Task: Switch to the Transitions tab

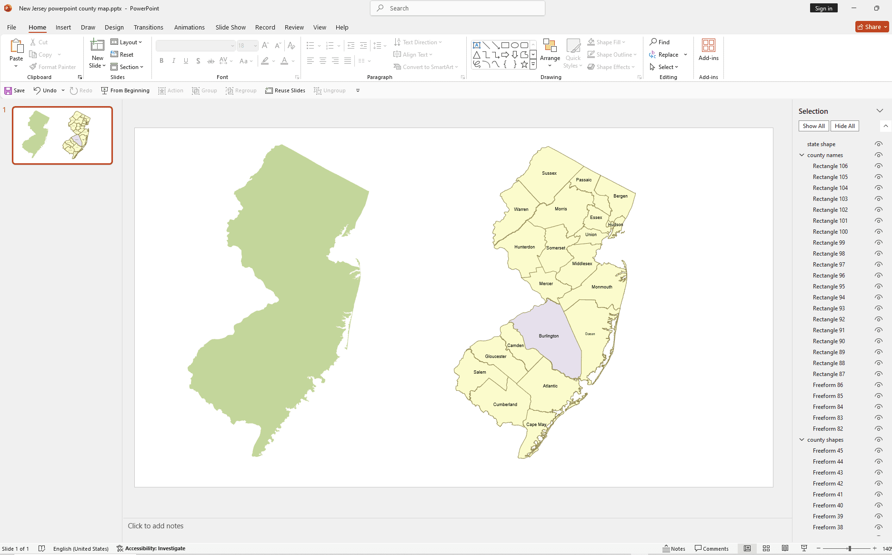Action: coord(149,27)
